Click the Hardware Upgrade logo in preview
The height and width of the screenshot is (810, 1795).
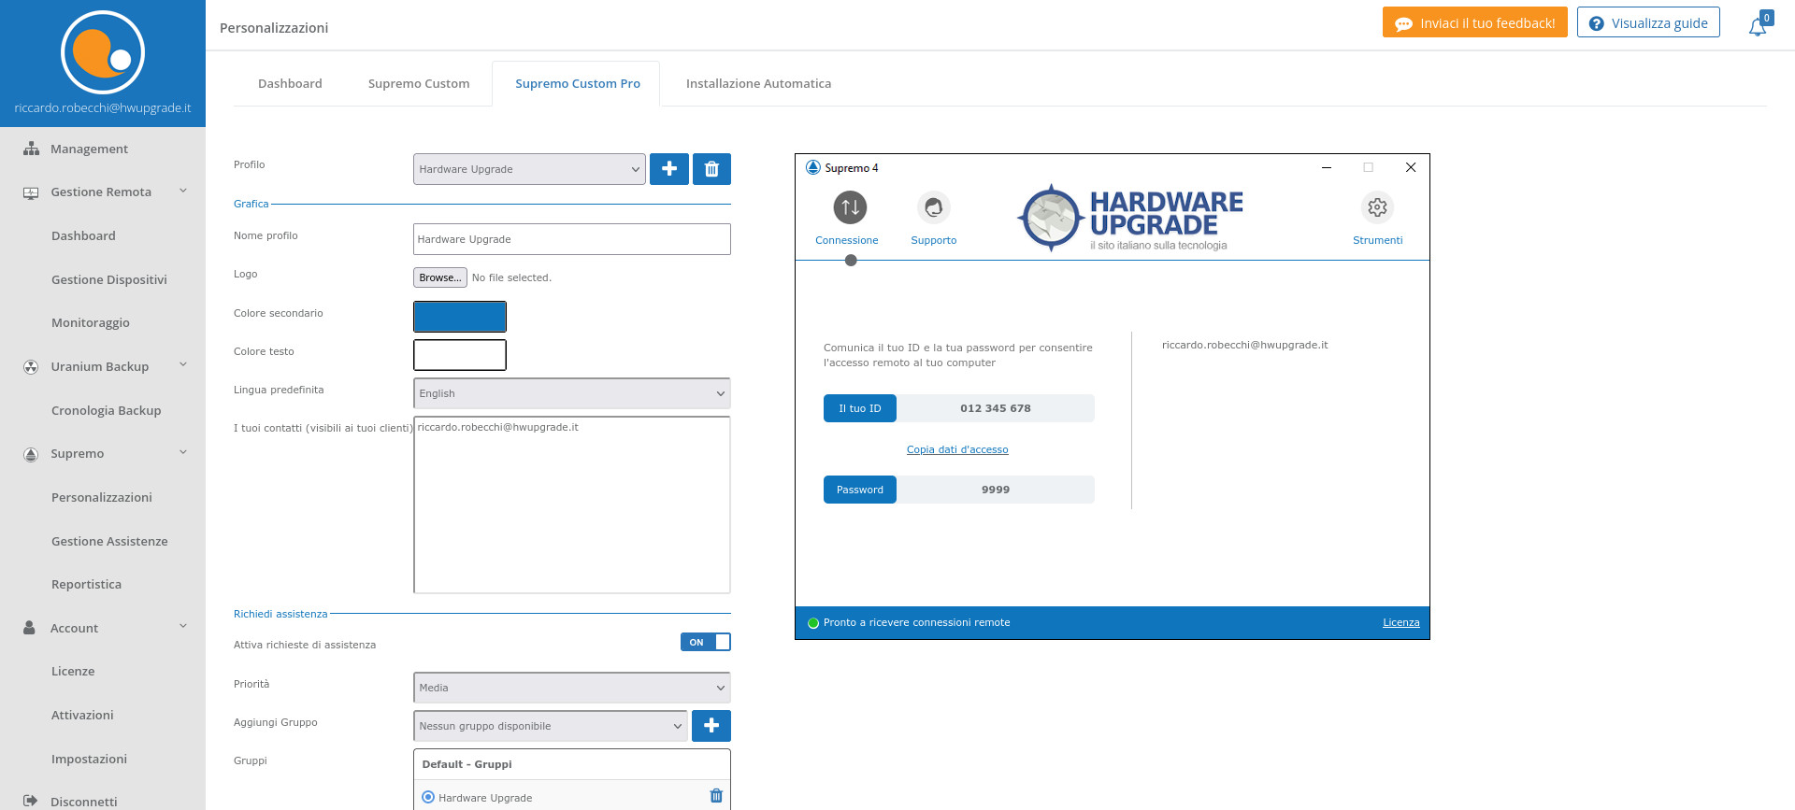1130,219
